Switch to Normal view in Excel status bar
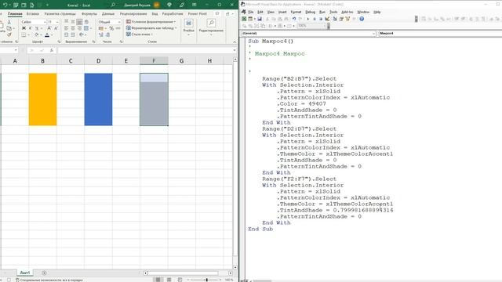Image resolution: width=502 pixels, height=282 pixels. tap(158, 280)
